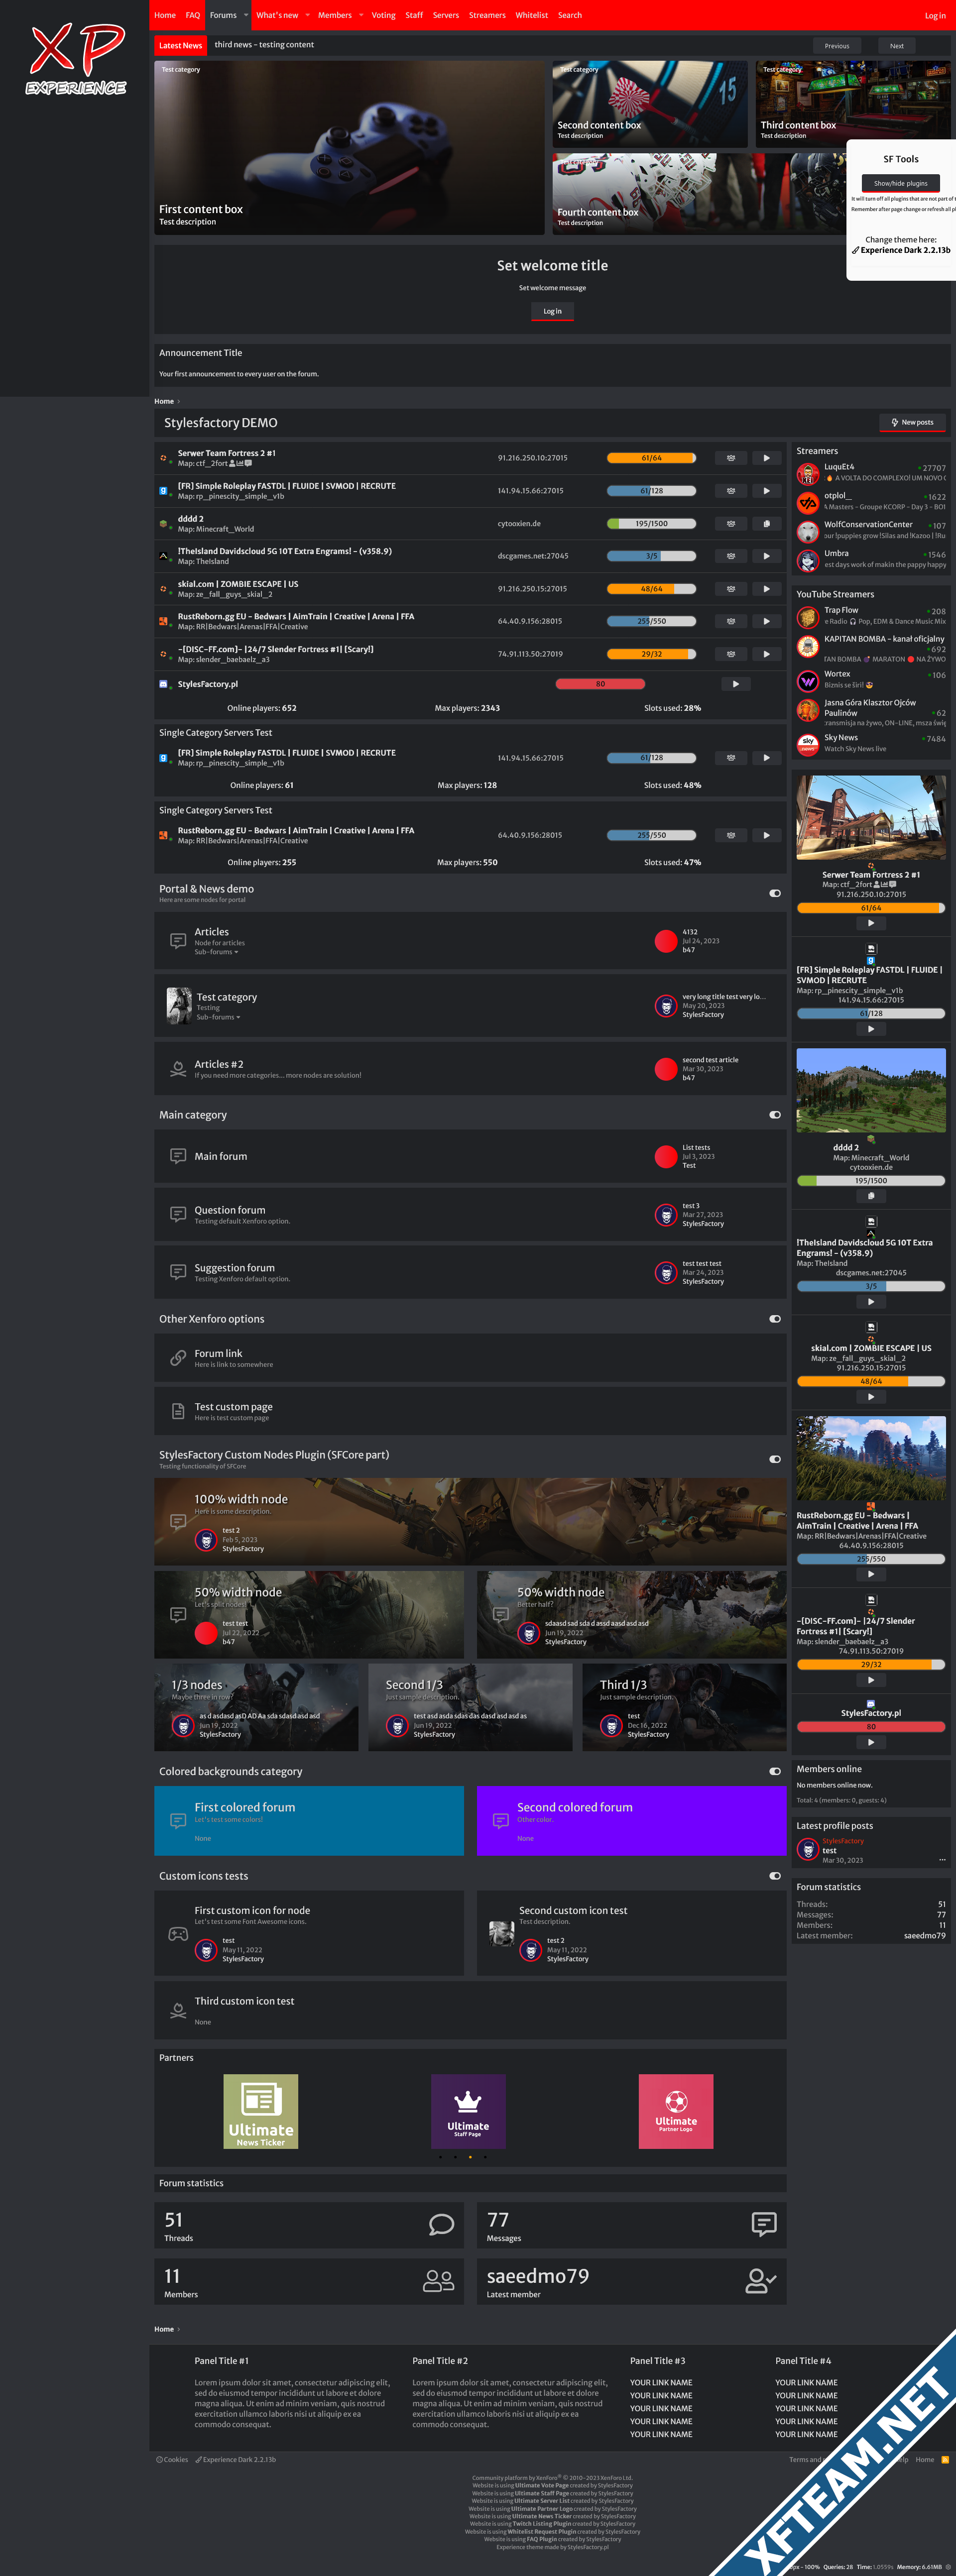Collapse the Portal & News demo category
This screenshot has width=956, height=2576.
(x=775, y=893)
